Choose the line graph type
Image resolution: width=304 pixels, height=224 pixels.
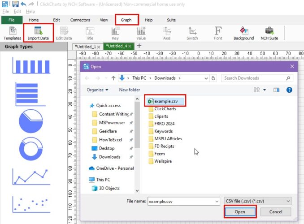[x=31, y=177]
